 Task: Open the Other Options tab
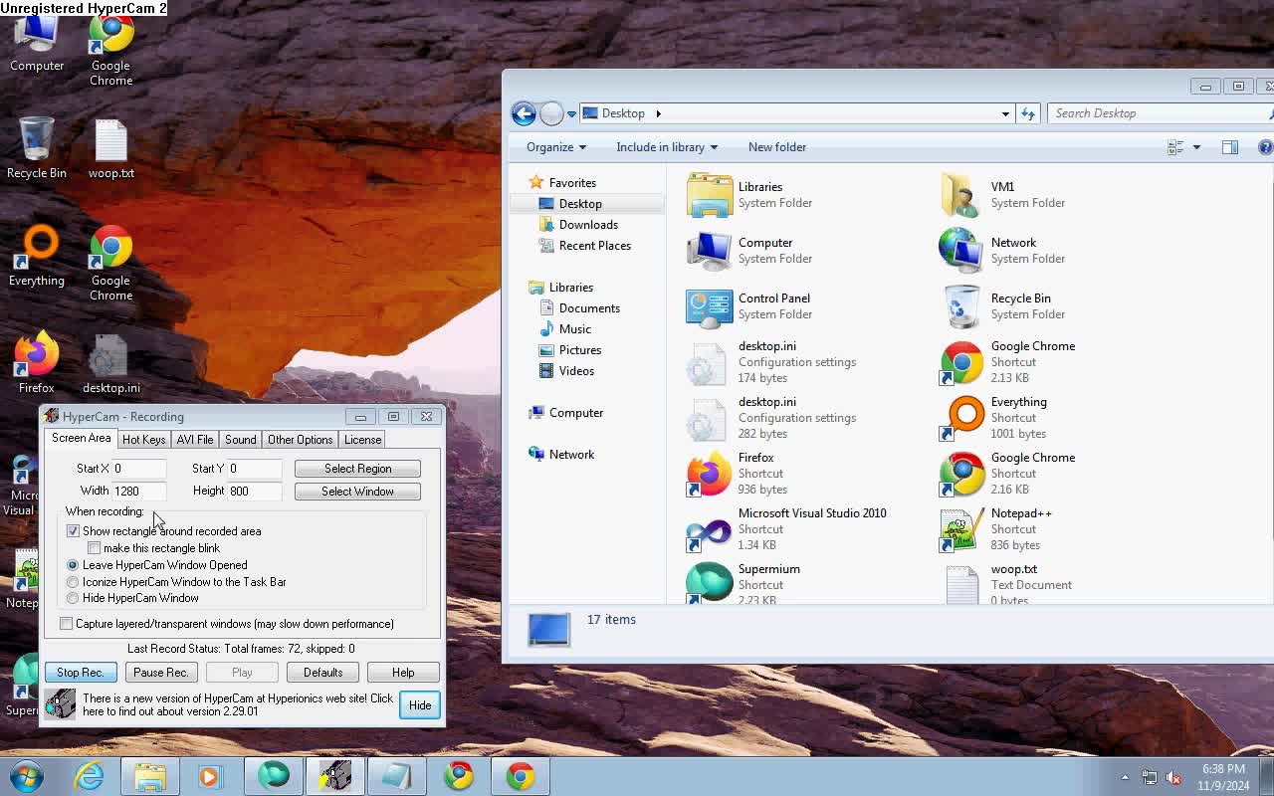pos(300,440)
